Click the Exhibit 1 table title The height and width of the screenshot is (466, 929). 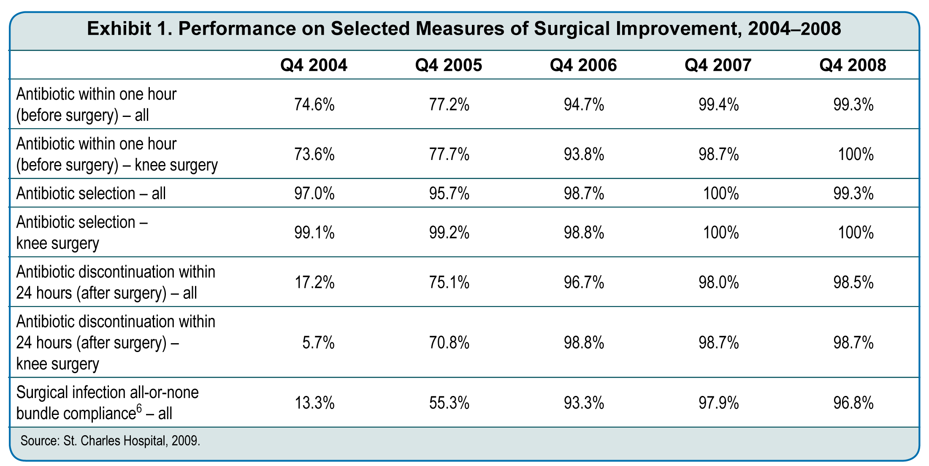[463, 29]
